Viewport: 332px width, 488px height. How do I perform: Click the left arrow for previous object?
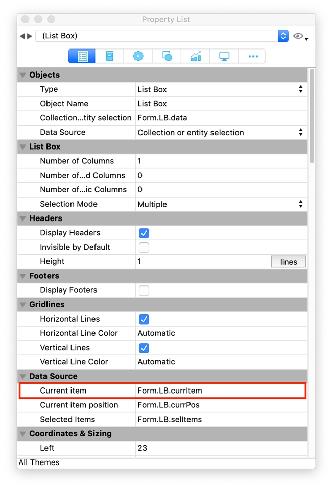[22, 36]
